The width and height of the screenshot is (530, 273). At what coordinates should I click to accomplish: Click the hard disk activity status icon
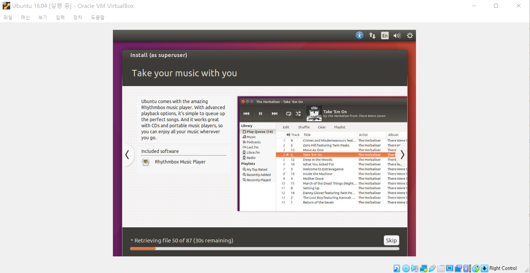pyautogui.click(x=397, y=268)
